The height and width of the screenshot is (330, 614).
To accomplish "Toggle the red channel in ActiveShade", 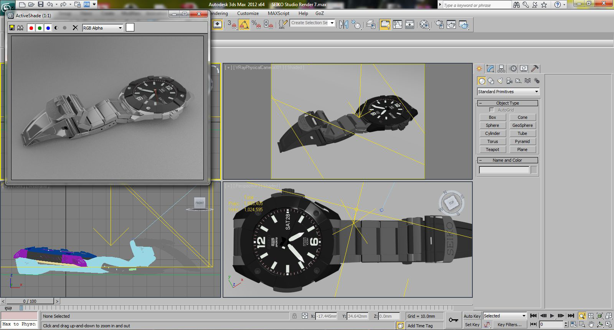I will [x=31, y=28].
